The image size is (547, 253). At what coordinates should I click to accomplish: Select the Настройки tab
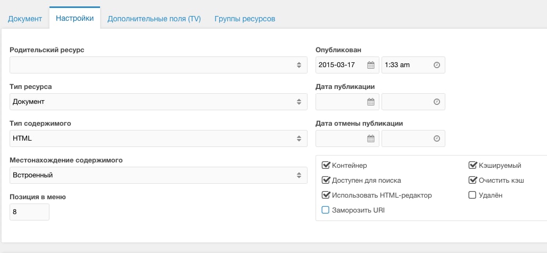pos(74,18)
